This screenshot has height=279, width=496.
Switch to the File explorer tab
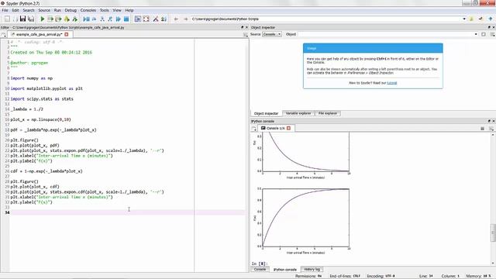[x=328, y=113]
